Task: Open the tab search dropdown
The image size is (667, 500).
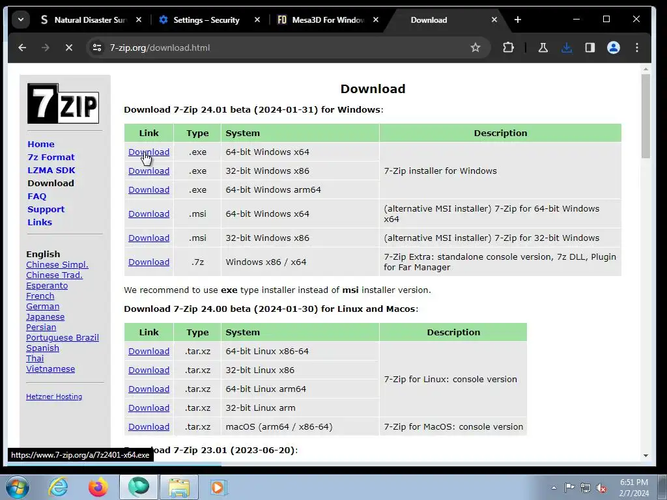Action: tap(20, 20)
